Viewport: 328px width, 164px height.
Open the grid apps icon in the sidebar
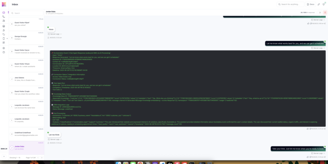click(x=4, y=43)
